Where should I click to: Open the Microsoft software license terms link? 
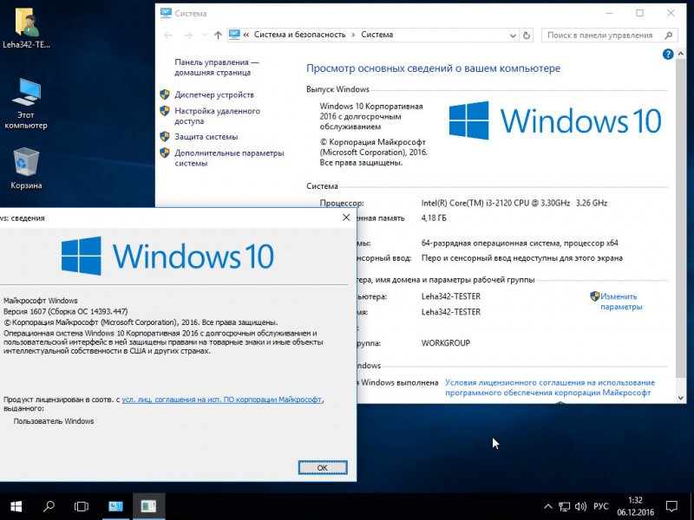550,387
